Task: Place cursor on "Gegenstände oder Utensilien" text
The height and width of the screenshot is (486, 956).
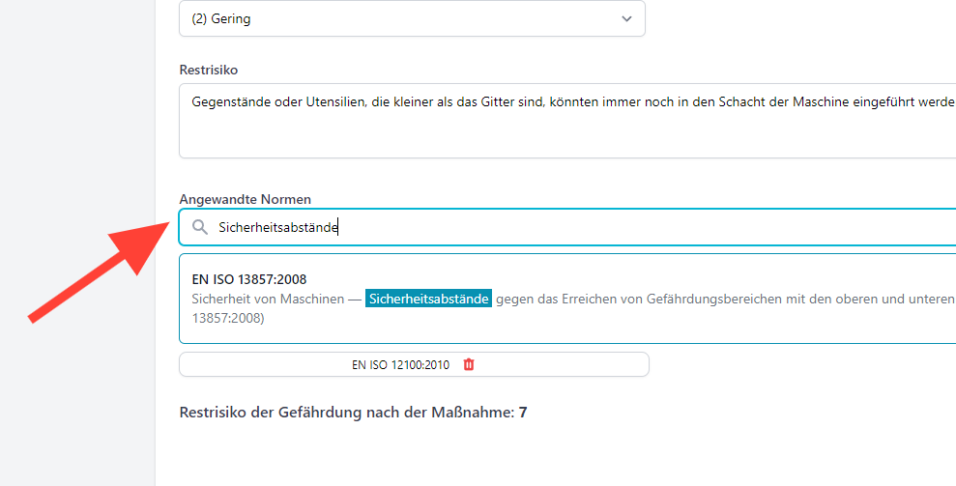Action: point(265,102)
